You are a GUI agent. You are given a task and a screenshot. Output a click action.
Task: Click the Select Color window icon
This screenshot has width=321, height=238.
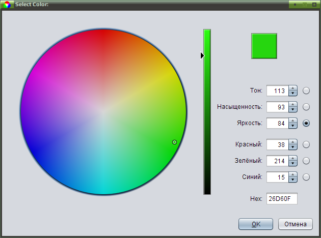(7, 4)
